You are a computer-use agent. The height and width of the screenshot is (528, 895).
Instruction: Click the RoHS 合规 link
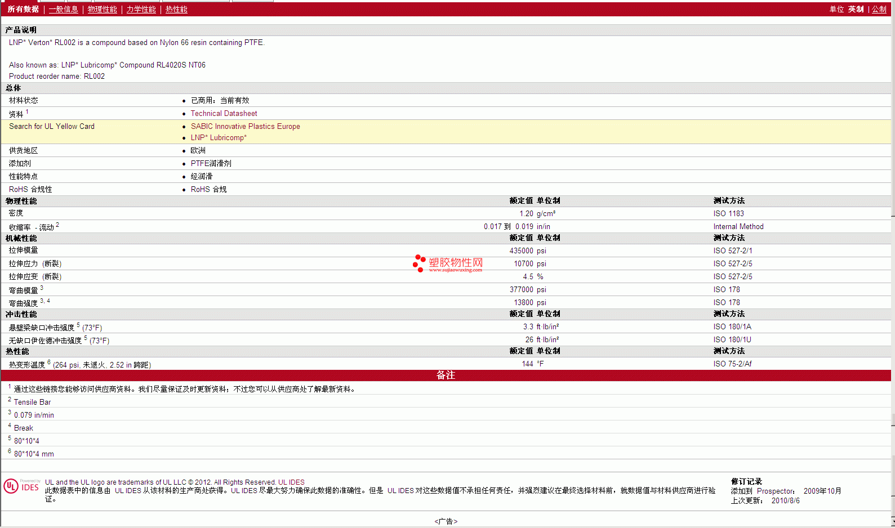point(208,190)
